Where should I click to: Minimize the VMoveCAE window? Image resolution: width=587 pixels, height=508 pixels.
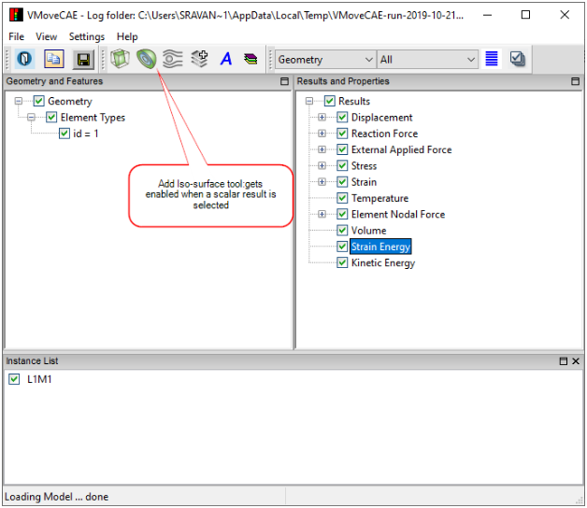click(x=487, y=15)
